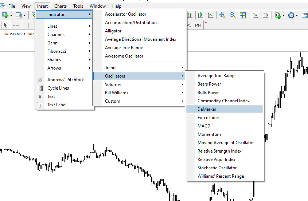Switch to candlestick chart icon

point(200,15)
